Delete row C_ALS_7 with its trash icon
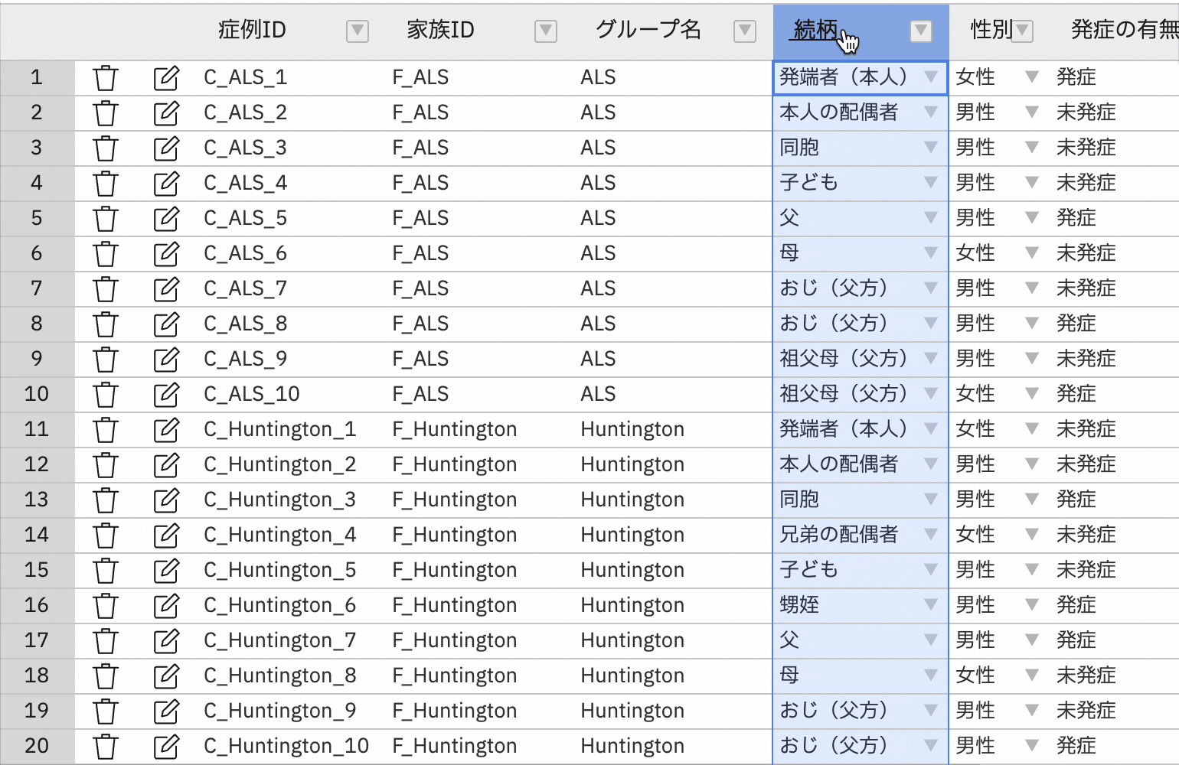 [x=106, y=289]
